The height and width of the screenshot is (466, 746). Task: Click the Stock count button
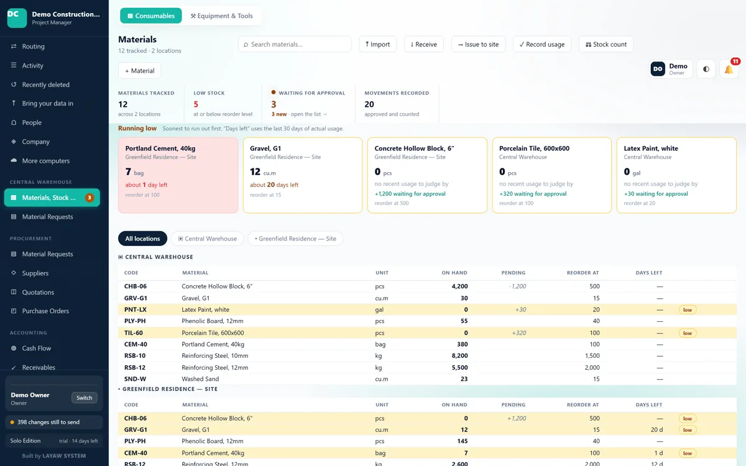pos(606,44)
